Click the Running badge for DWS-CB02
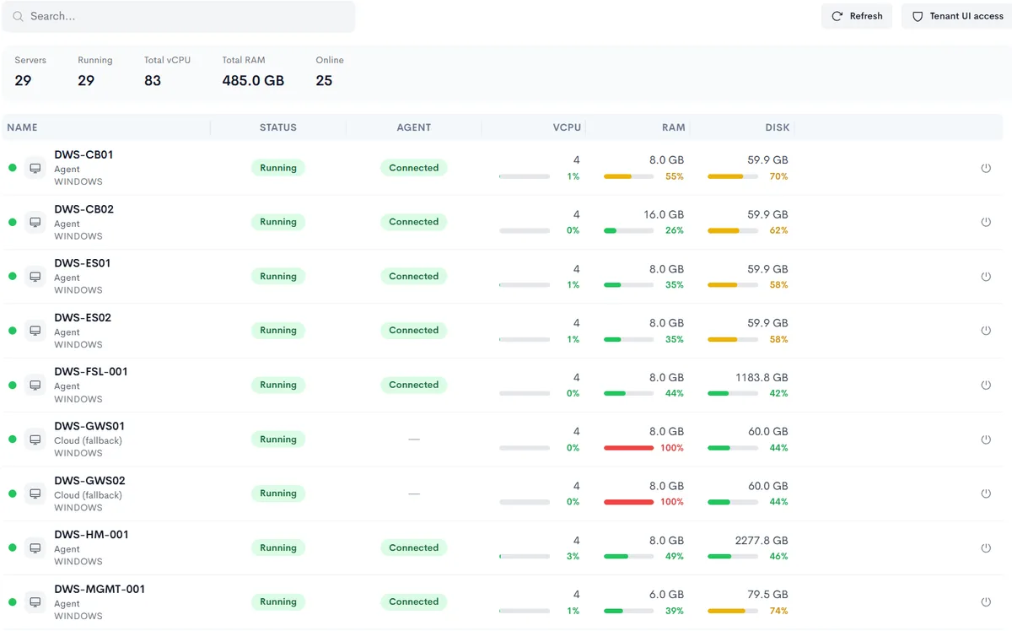 coord(278,222)
